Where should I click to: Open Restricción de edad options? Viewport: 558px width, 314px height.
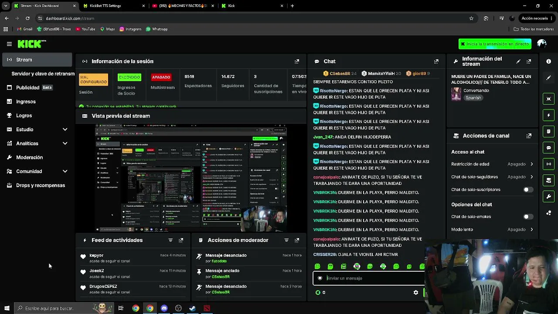493,164
